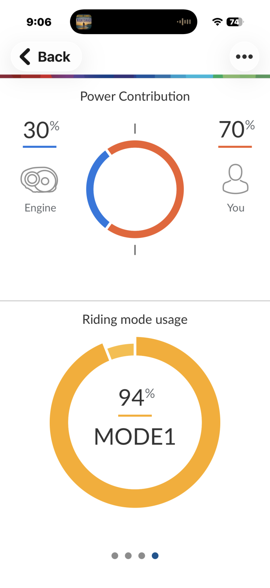Viewport: 270px width, 588px height.
Task: Open the Nightshade album art thumbnail
Action: (84, 22)
